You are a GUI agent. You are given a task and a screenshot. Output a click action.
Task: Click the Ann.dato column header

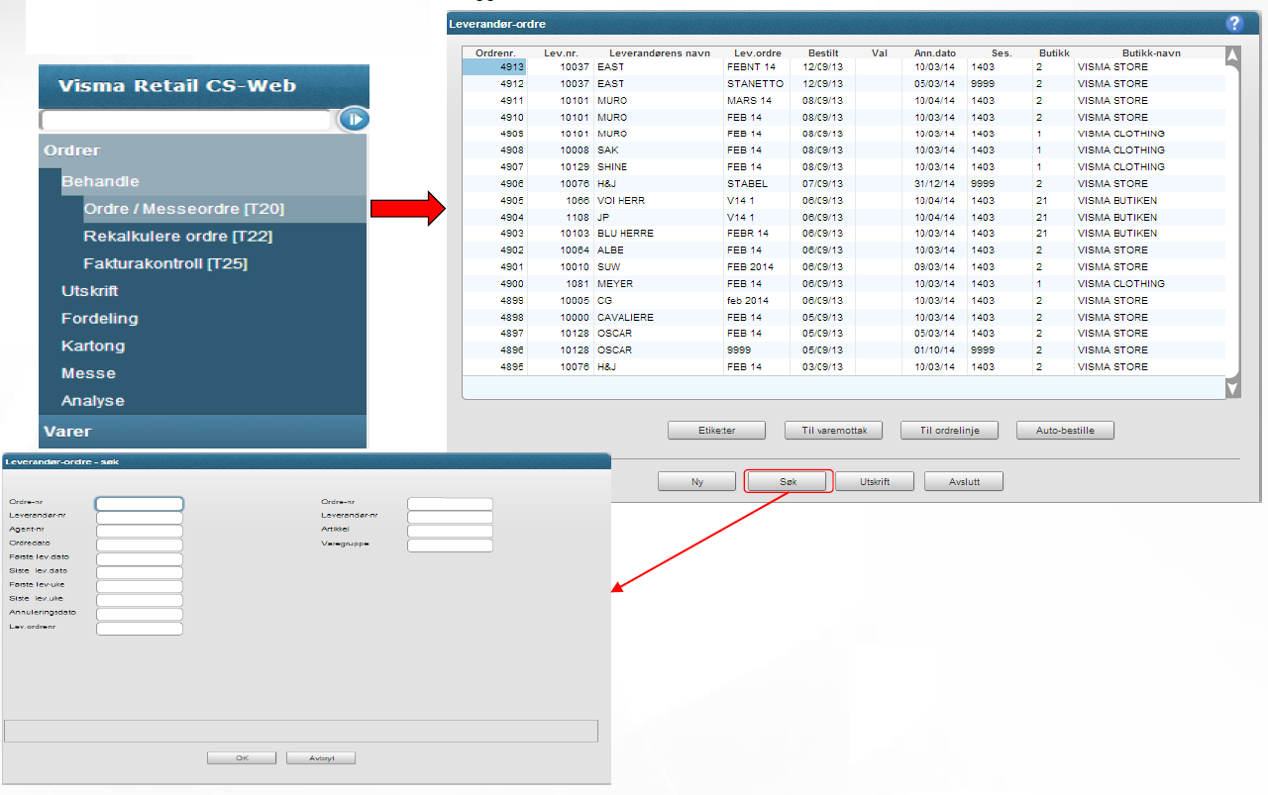tap(934, 53)
